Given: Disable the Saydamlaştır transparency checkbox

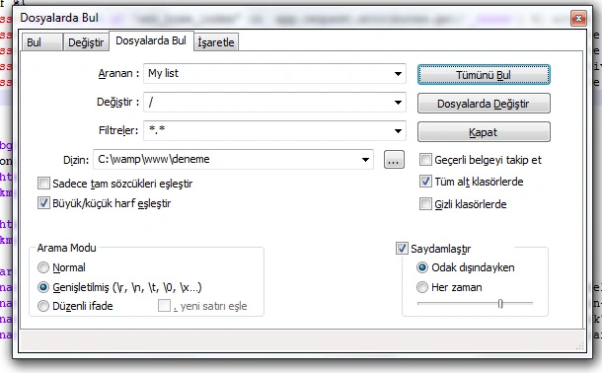Looking at the screenshot, I should pos(402,249).
